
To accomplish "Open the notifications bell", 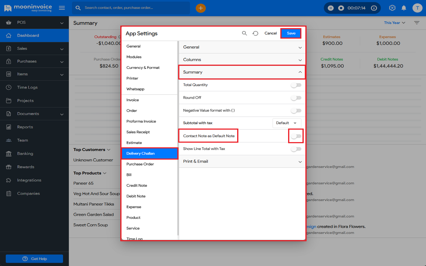I will [404, 8].
